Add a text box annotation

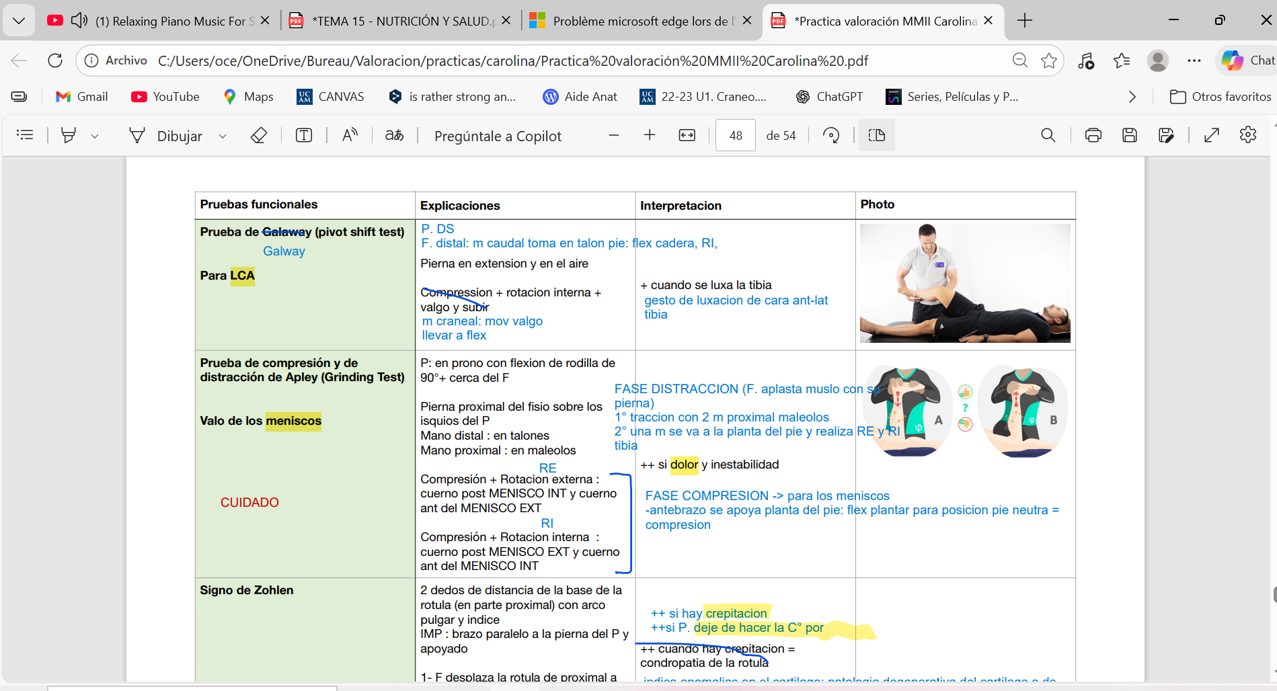click(x=304, y=135)
